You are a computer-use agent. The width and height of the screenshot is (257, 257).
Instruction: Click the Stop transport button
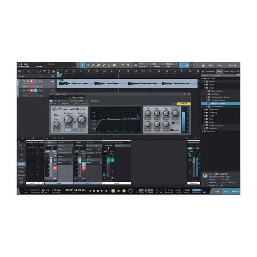(x=113, y=191)
